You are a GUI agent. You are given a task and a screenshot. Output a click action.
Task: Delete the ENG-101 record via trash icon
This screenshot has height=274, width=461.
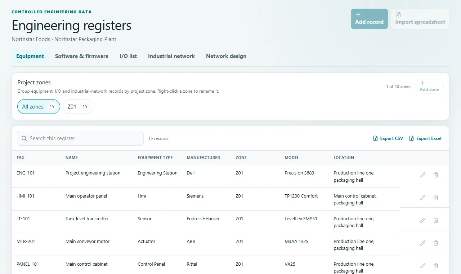(436, 175)
